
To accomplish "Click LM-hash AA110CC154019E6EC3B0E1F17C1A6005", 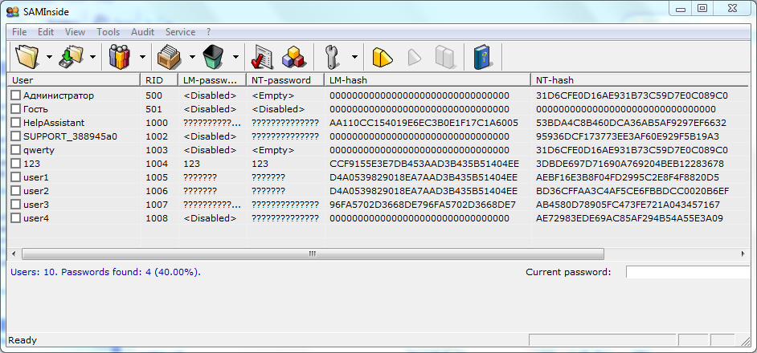I will click(x=424, y=123).
